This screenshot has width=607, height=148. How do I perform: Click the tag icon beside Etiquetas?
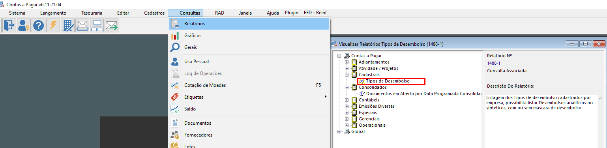click(175, 97)
